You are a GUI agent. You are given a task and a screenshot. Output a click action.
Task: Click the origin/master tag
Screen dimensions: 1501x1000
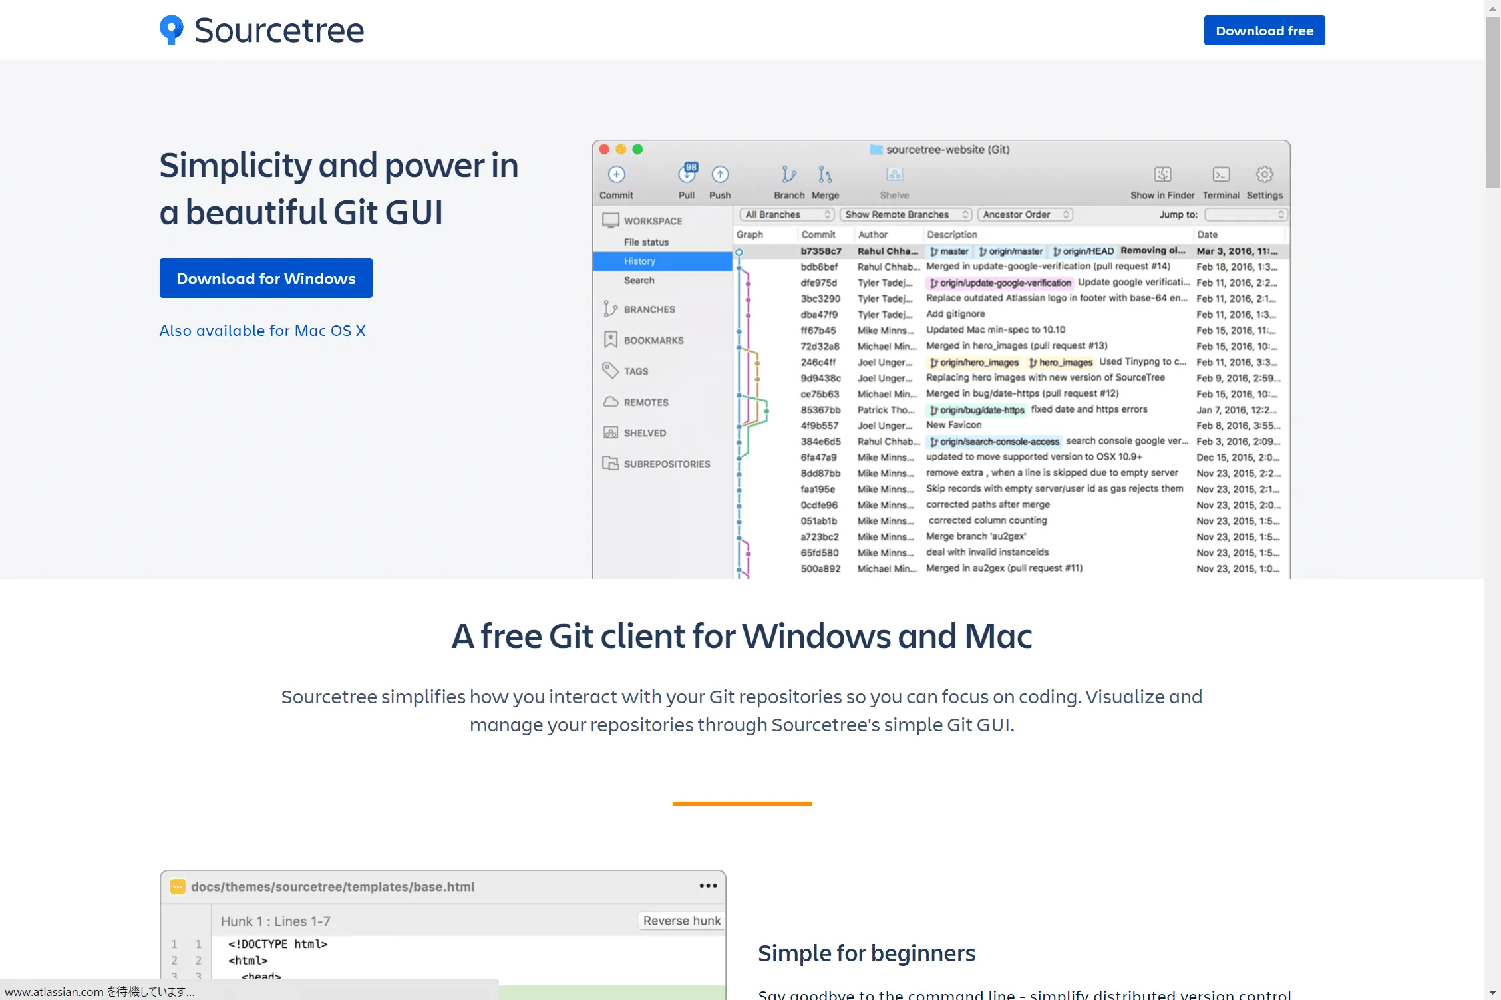click(1011, 251)
